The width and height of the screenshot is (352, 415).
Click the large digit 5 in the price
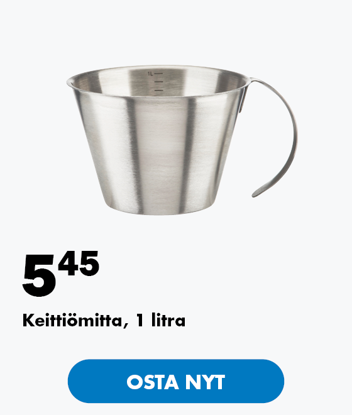click(x=39, y=276)
